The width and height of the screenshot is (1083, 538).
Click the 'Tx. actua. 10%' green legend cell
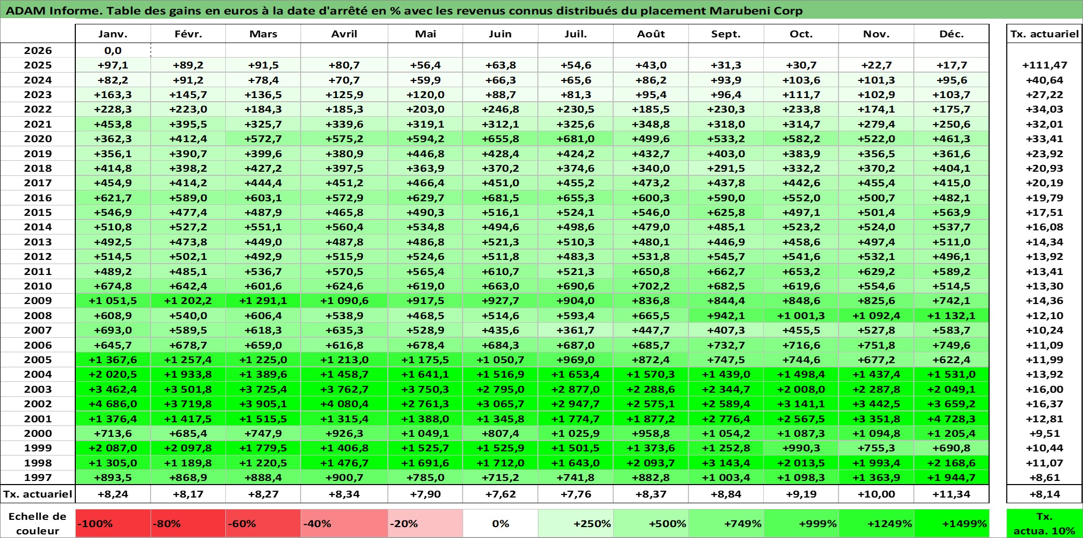tap(1044, 523)
